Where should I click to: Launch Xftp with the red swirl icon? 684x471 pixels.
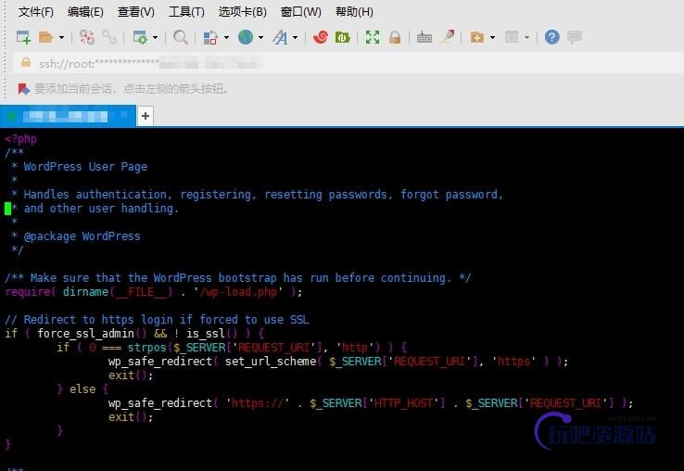pos(320,37)
